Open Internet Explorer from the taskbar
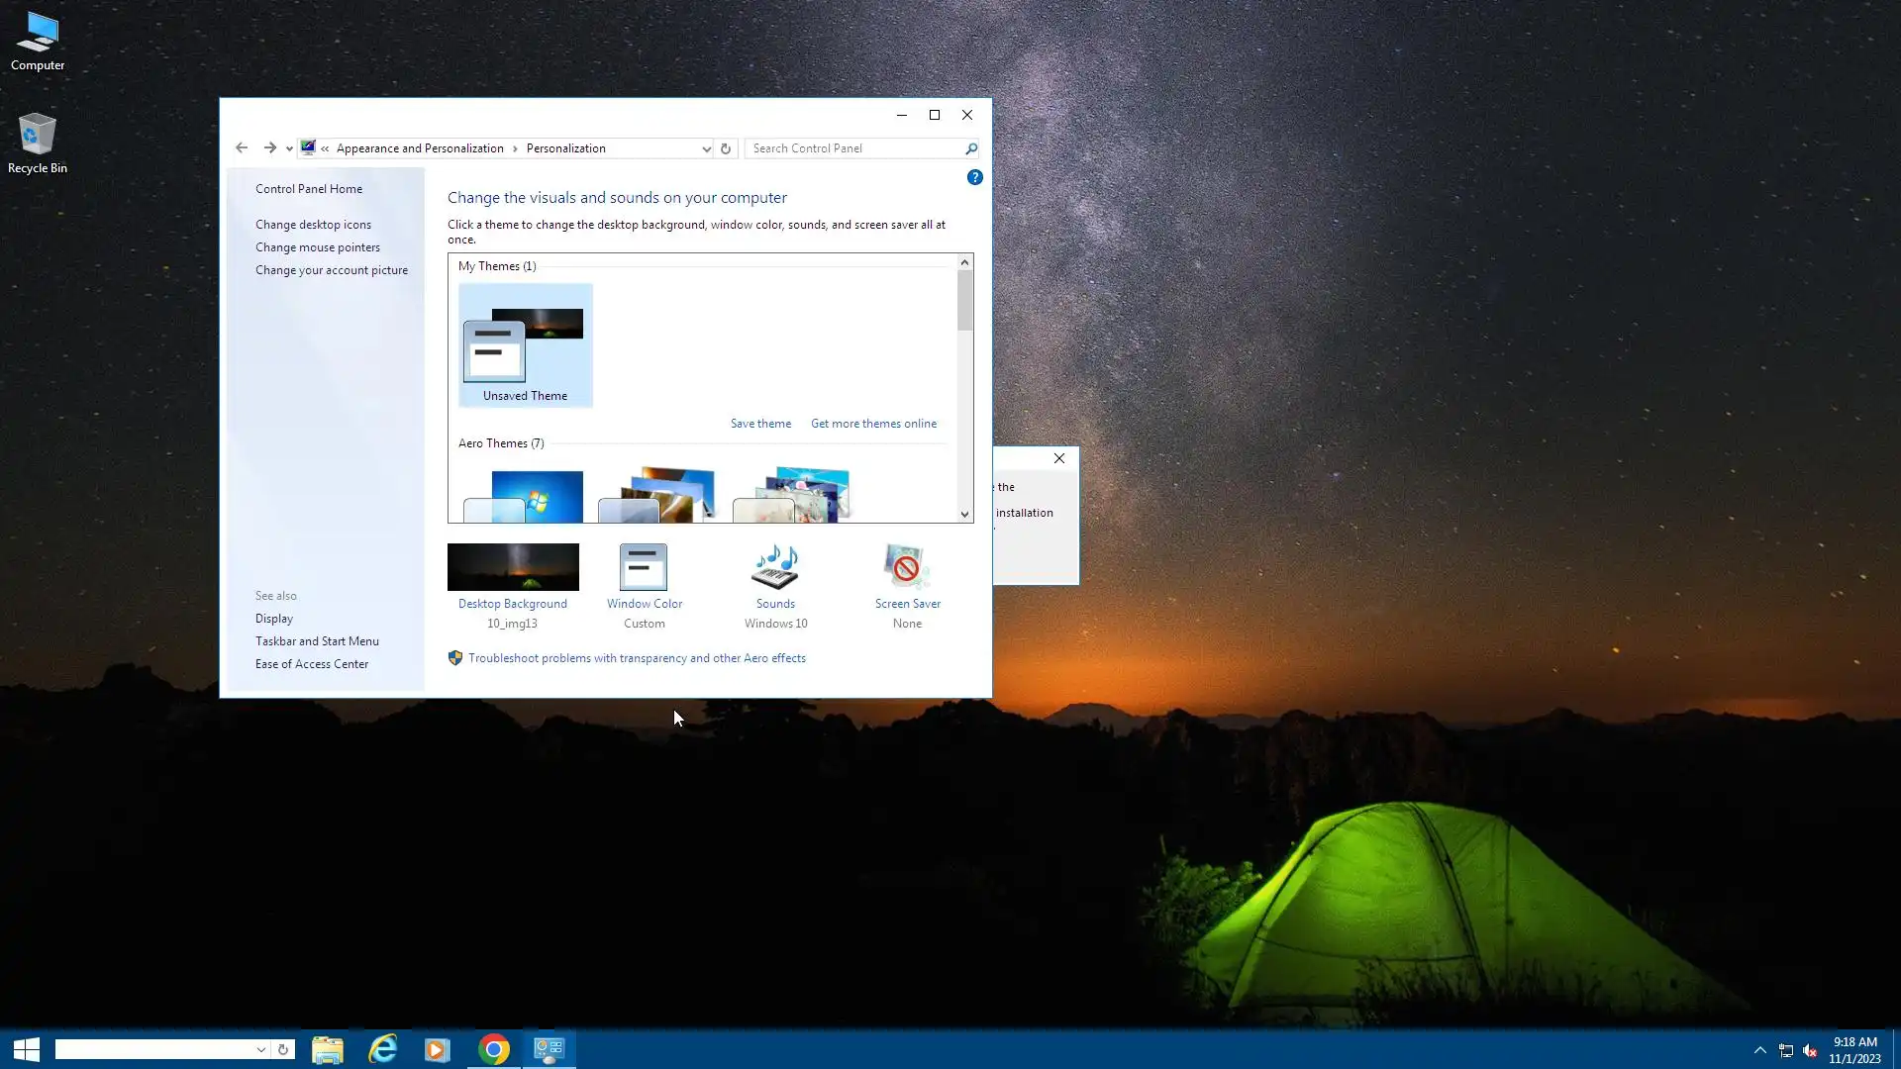The height and width of the screenshot is (1069, 1901). [x=382, y=1049]
